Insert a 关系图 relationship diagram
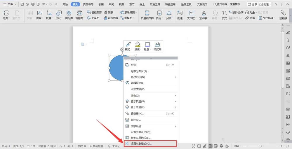The width and height of the screenshot is (292, 149). click(x=93, y=18)
